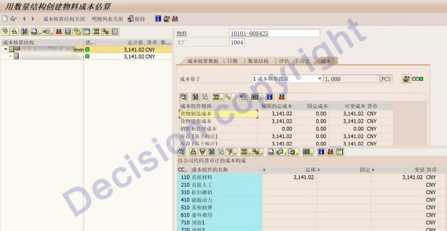447x231 pixels.
Task: Click the 明细列表关闭 button
Action: click(x=107, y=19)
